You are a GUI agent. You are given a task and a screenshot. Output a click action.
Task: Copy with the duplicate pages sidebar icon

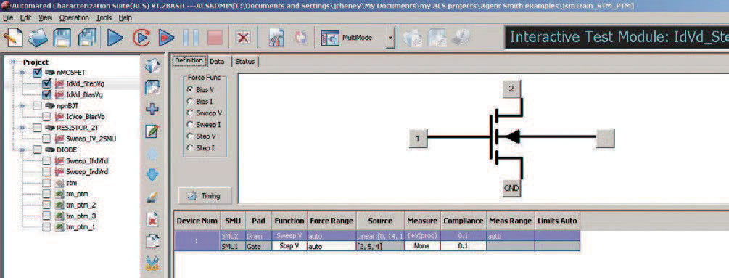[152, 241]
